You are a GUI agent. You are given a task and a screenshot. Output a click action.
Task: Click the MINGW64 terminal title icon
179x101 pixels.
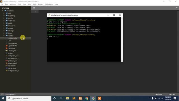point(49,15)
